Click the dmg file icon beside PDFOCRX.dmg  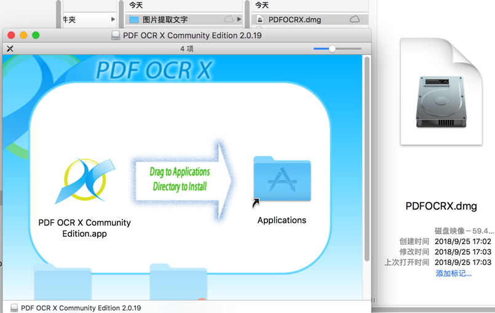point(260,20)
